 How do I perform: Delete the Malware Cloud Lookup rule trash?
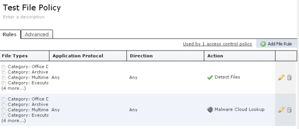coord(289,110)
